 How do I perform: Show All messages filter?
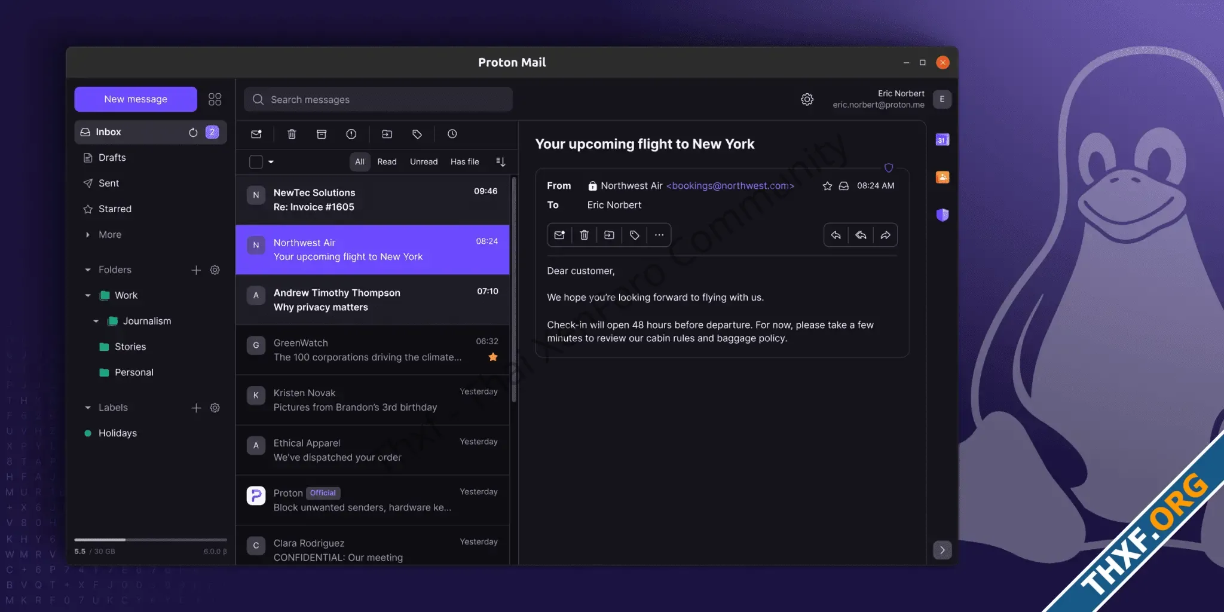360,161
